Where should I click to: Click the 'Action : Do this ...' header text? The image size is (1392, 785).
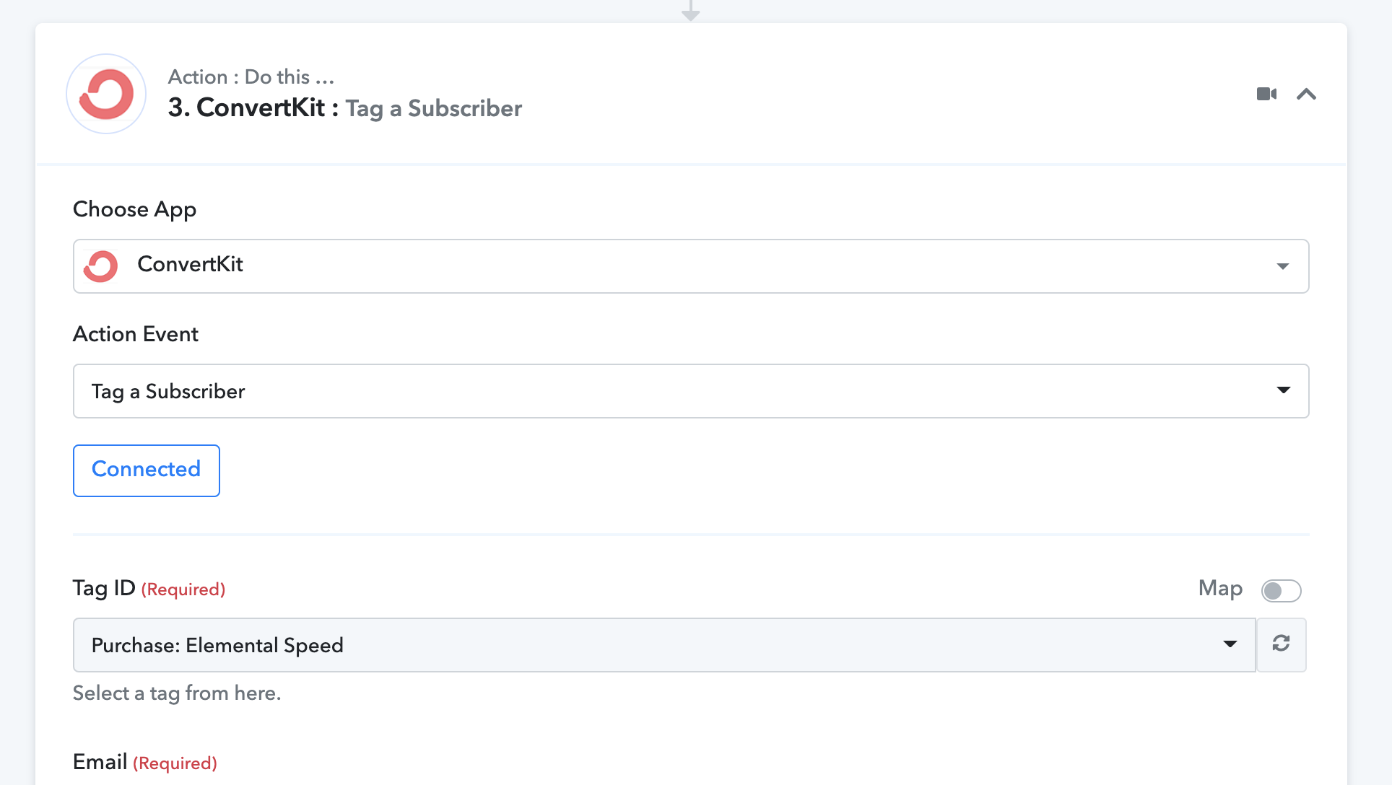[251, 76]
